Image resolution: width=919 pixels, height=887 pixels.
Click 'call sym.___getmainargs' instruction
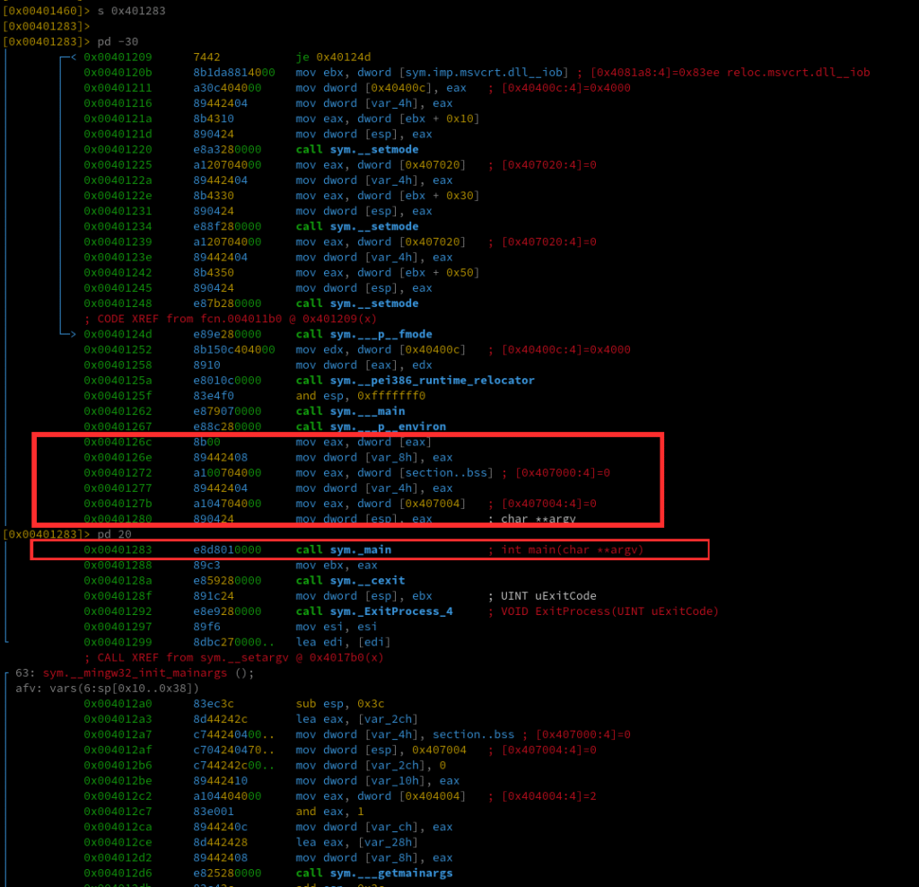(373, 873)
